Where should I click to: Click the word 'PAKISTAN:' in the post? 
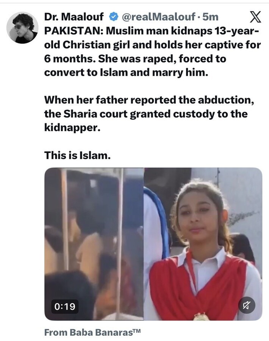click(x=74, y=31)
